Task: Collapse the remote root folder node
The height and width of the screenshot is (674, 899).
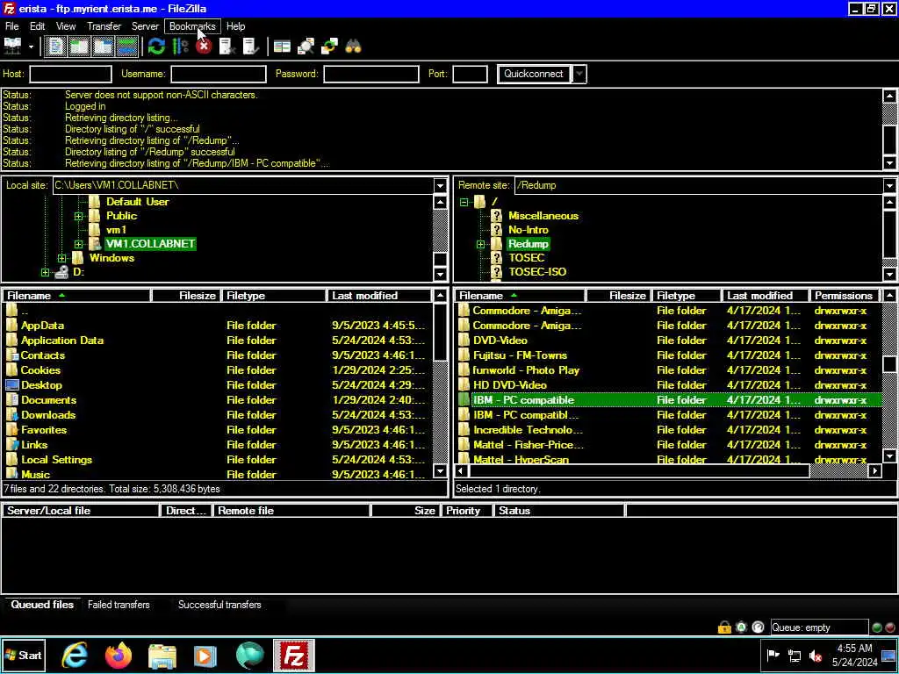Action: 464,202
